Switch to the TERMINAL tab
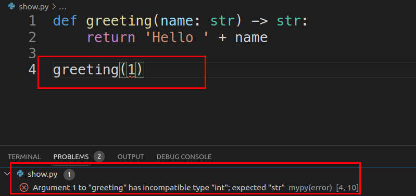 [24, 157]
